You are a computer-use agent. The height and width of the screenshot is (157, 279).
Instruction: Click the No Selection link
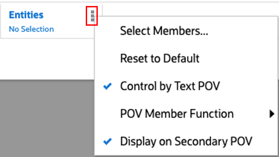pos(31,29)
